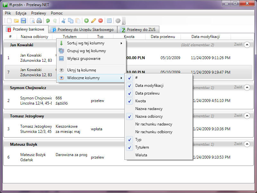Click the greyed redo arrow icon
The width and height of the screenshot is (257, 193).
[x=55, y=21]
